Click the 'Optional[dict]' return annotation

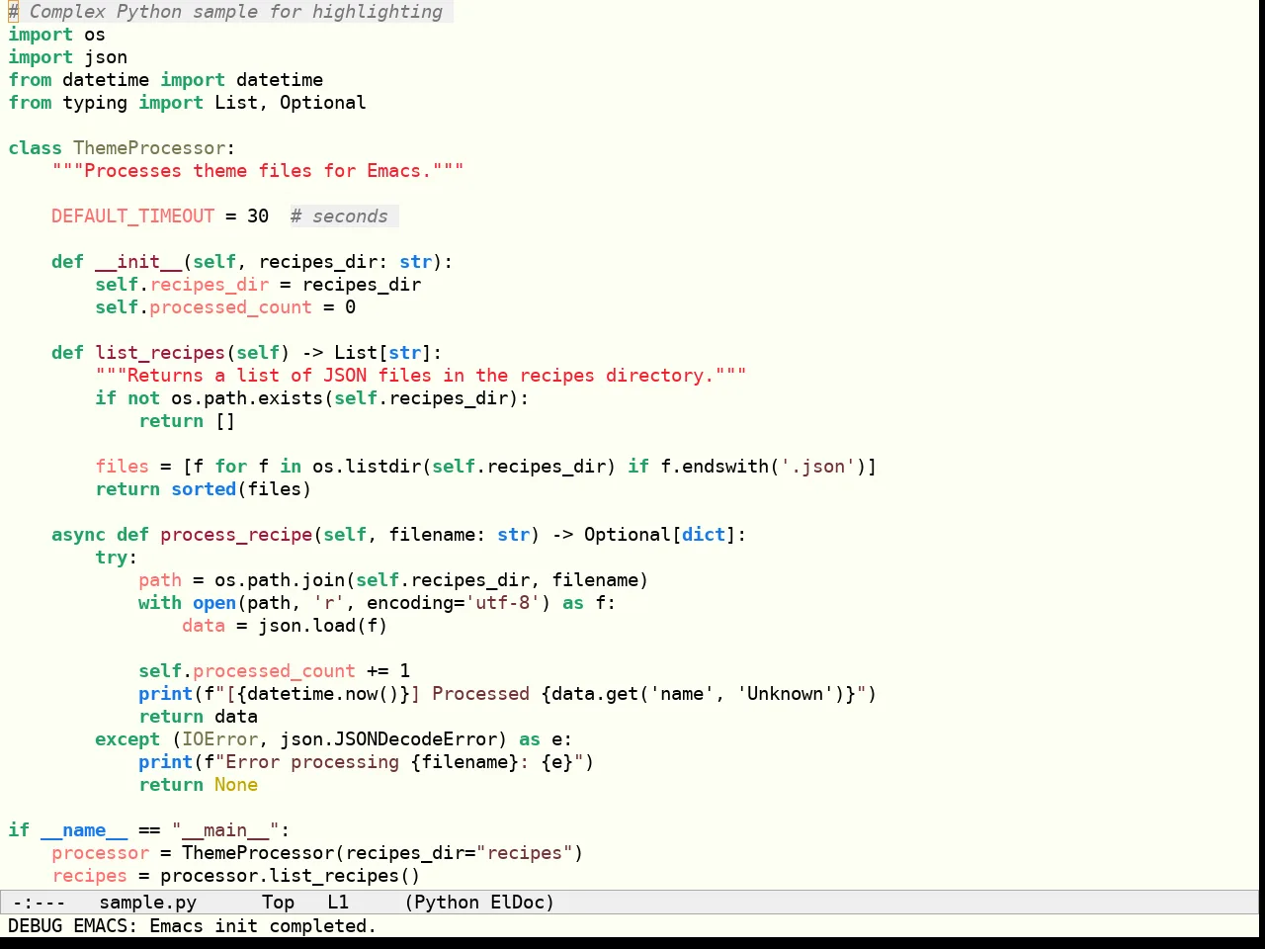[660, 535]
